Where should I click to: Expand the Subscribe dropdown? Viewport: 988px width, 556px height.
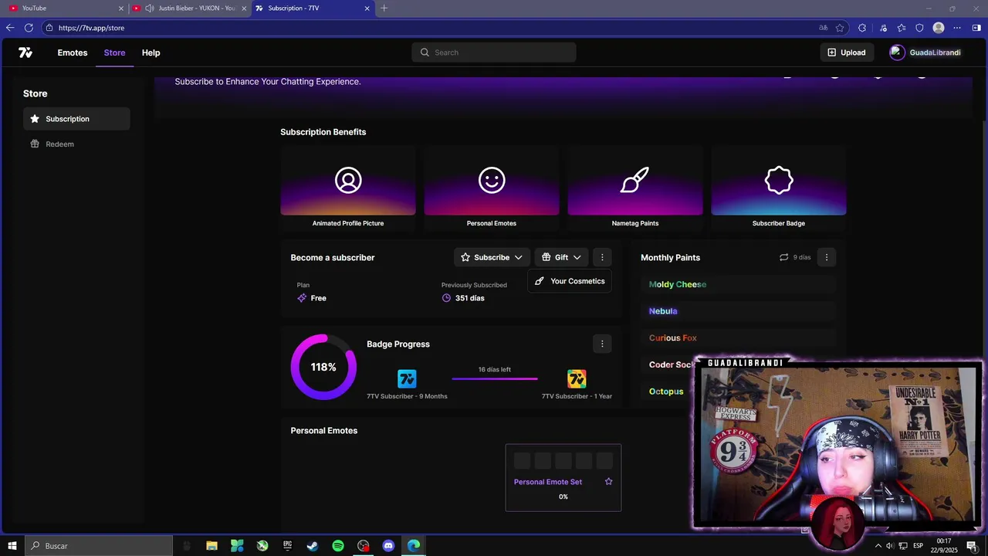(x=492, y=257)
